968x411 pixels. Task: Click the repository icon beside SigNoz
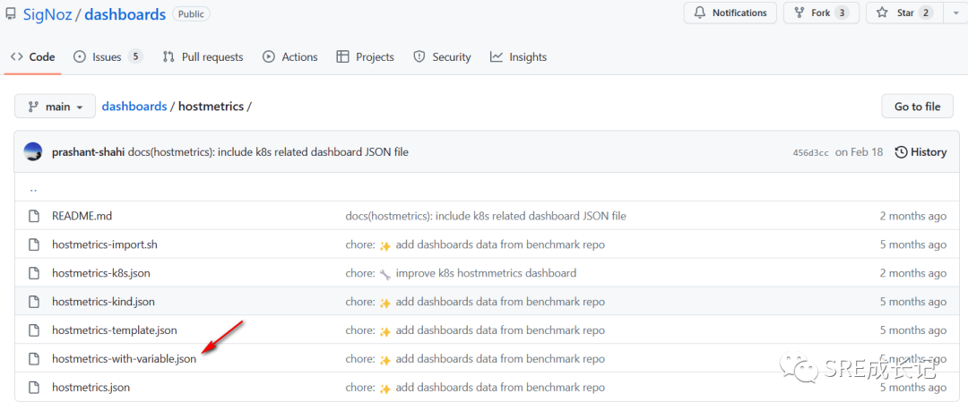pyautogui.click(x=11, y=13)
